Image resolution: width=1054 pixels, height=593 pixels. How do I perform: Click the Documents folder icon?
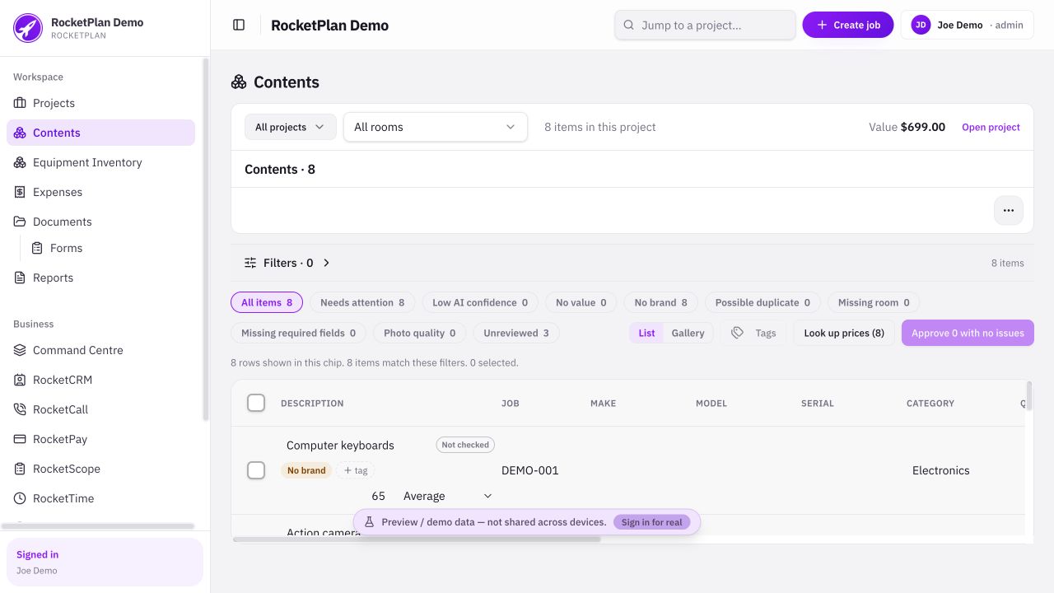[x=20, y=222]
